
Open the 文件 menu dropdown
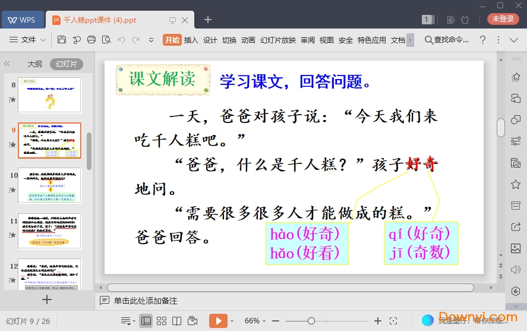point(28,40)
